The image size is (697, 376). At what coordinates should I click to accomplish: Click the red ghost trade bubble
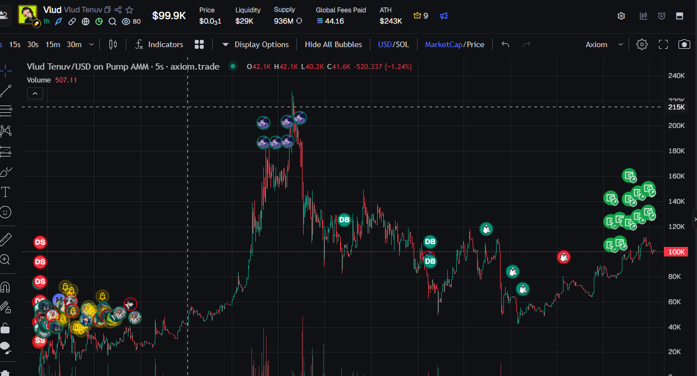point(564,257)
